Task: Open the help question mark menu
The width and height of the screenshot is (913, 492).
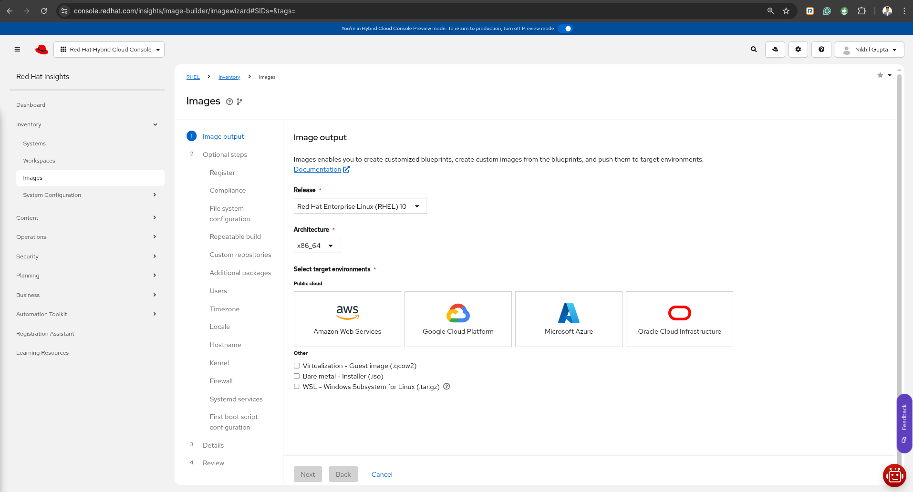Action: point(821,50)
